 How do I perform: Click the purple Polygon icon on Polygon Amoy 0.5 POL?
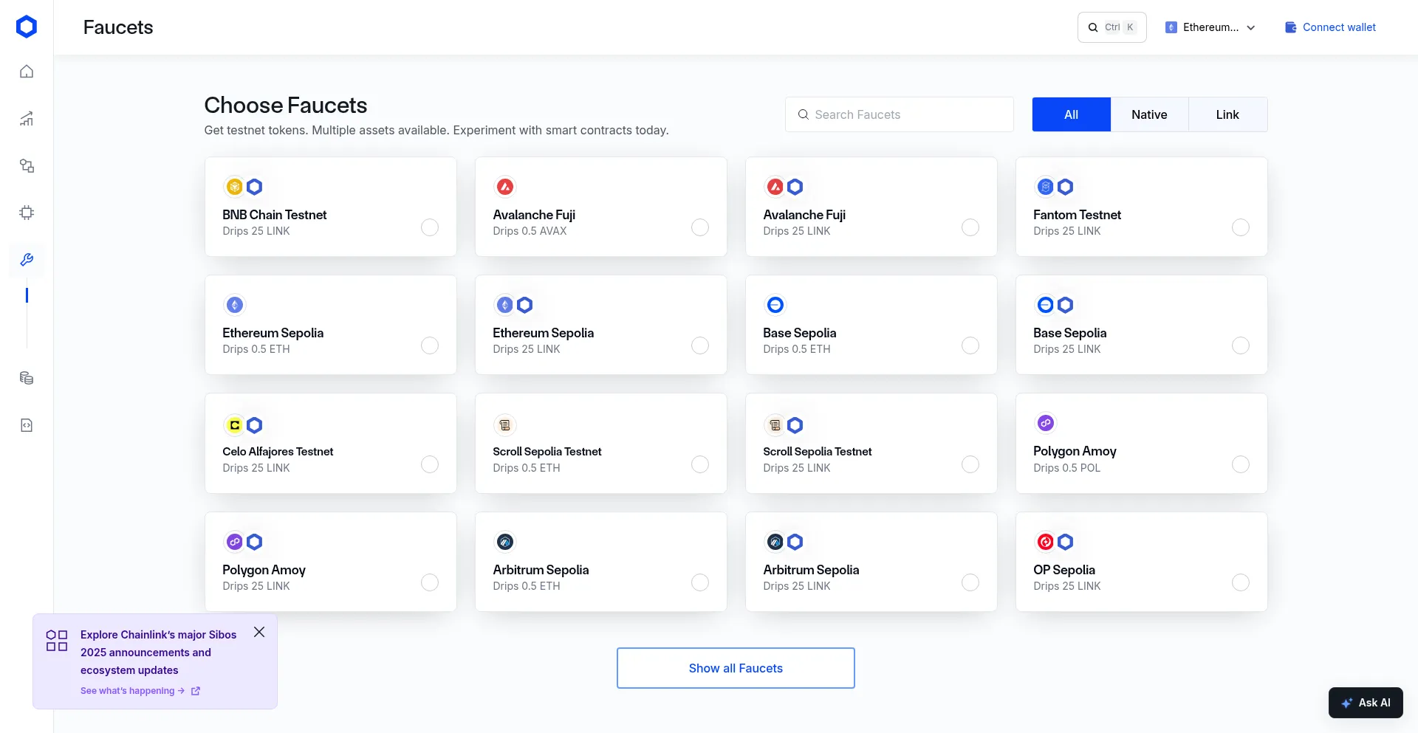tap(1045, 423)
